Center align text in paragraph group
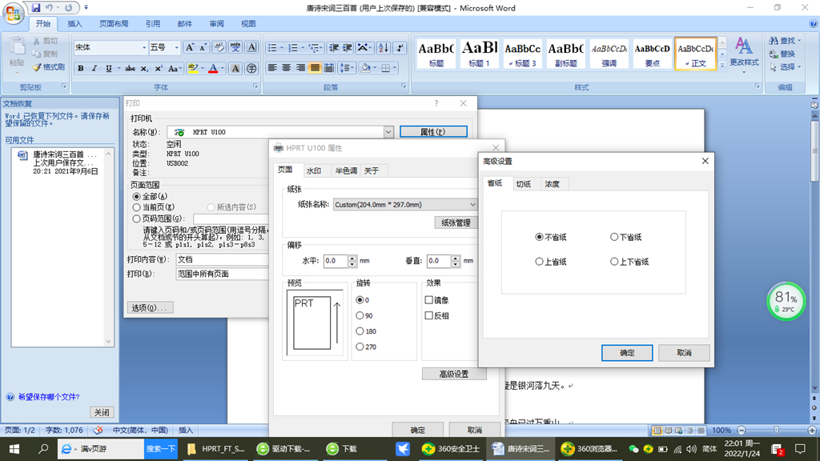Image resolution: width=820 pixels, height=461 pixels. (x=286, y=68)
